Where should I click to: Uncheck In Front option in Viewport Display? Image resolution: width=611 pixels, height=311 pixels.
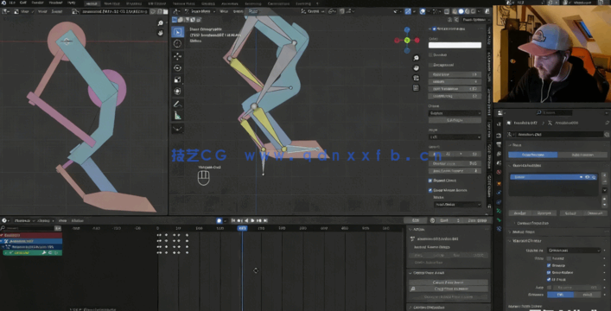click(x=549, y=279)
